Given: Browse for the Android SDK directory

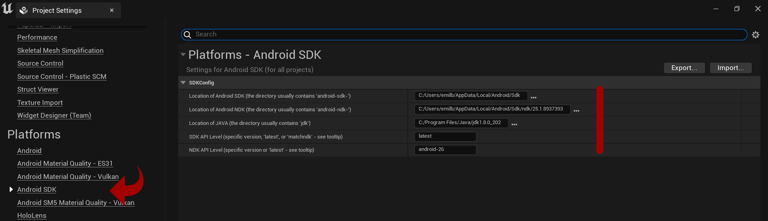Looking at the screenshot, I should [x=534, y=97].
